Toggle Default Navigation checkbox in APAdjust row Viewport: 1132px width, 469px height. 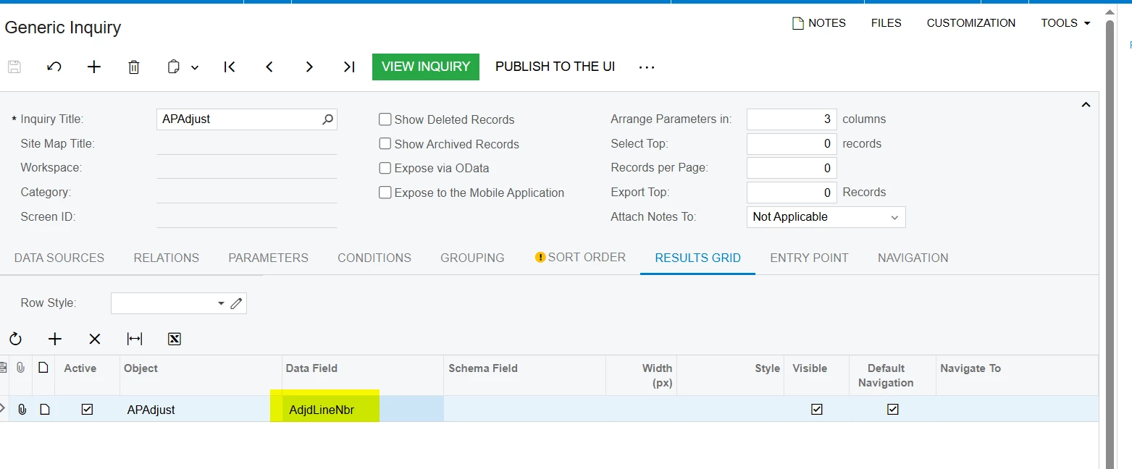click(893, 409)
